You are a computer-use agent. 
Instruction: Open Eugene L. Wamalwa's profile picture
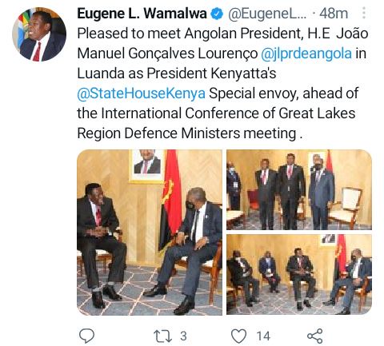39,34
